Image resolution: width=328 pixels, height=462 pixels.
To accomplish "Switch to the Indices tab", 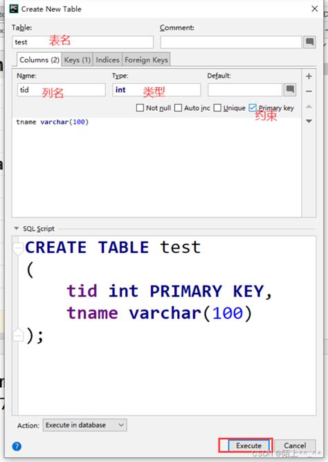I will 107,60.
